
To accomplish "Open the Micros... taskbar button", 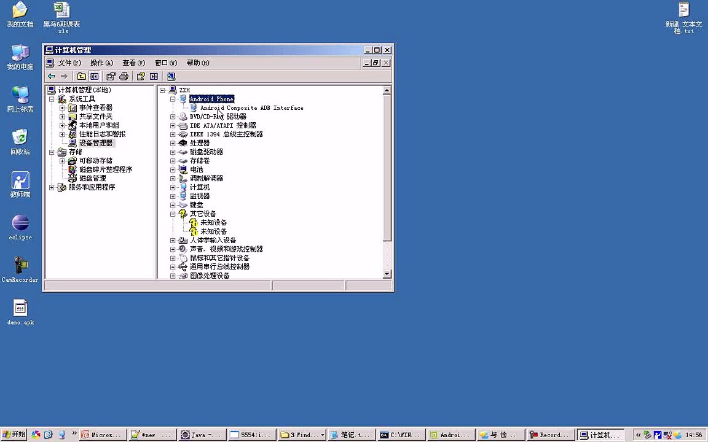I will click(x=103, y=435).
